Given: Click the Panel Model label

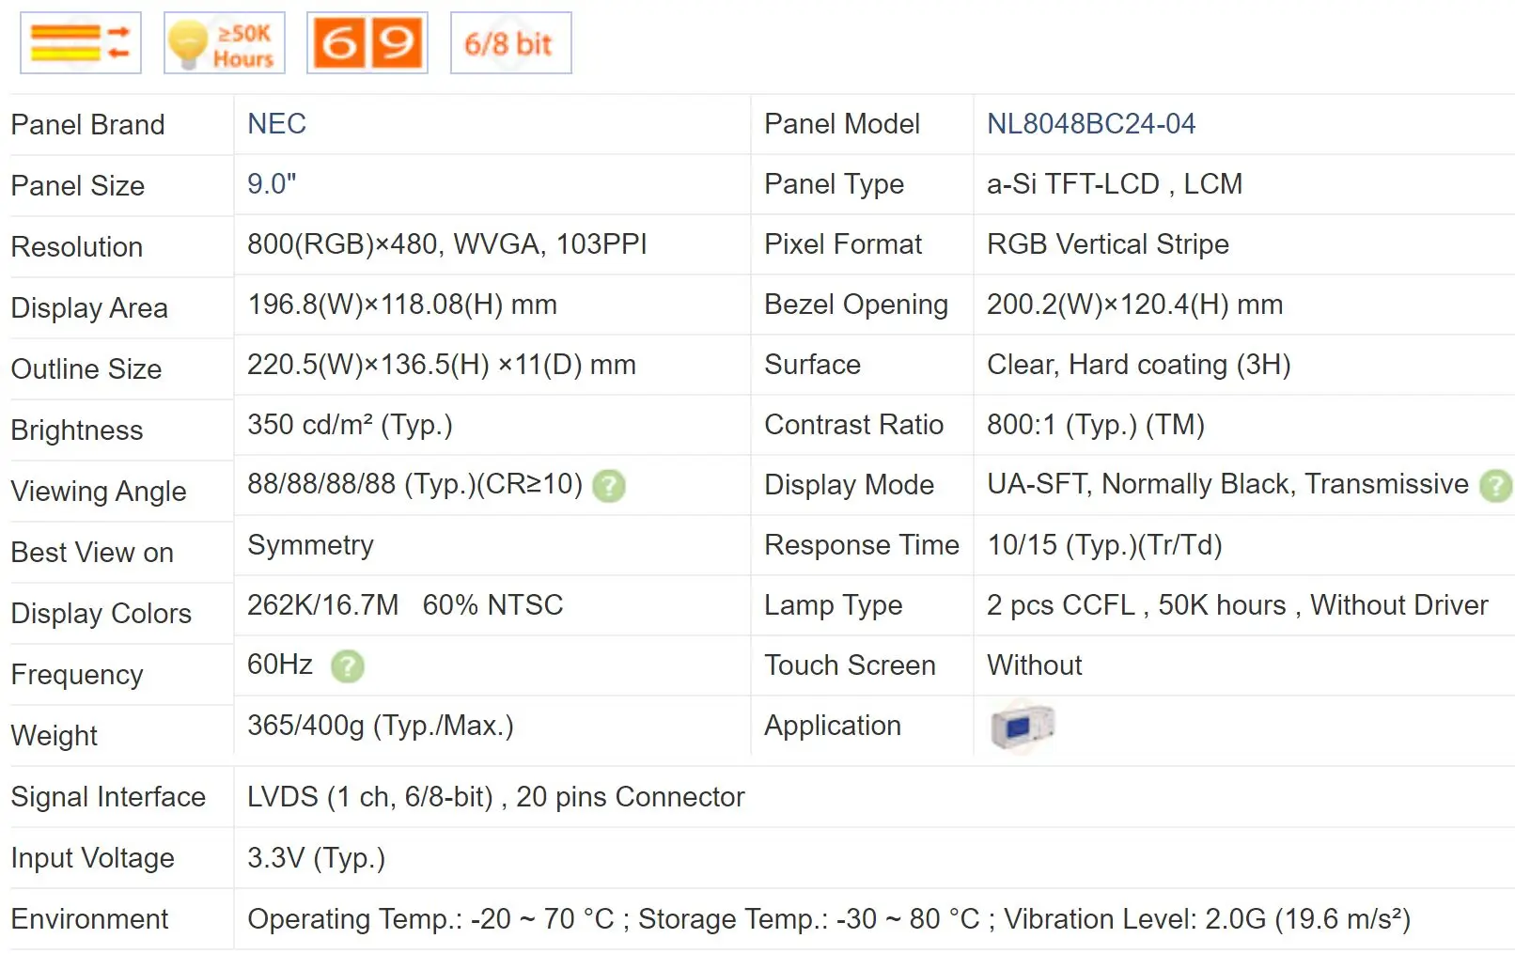Looking at the screenshot, I should click(842, 124).
